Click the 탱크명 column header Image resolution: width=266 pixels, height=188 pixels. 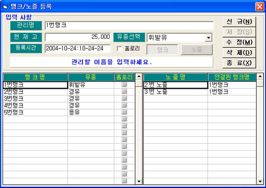tap(35, 77)
